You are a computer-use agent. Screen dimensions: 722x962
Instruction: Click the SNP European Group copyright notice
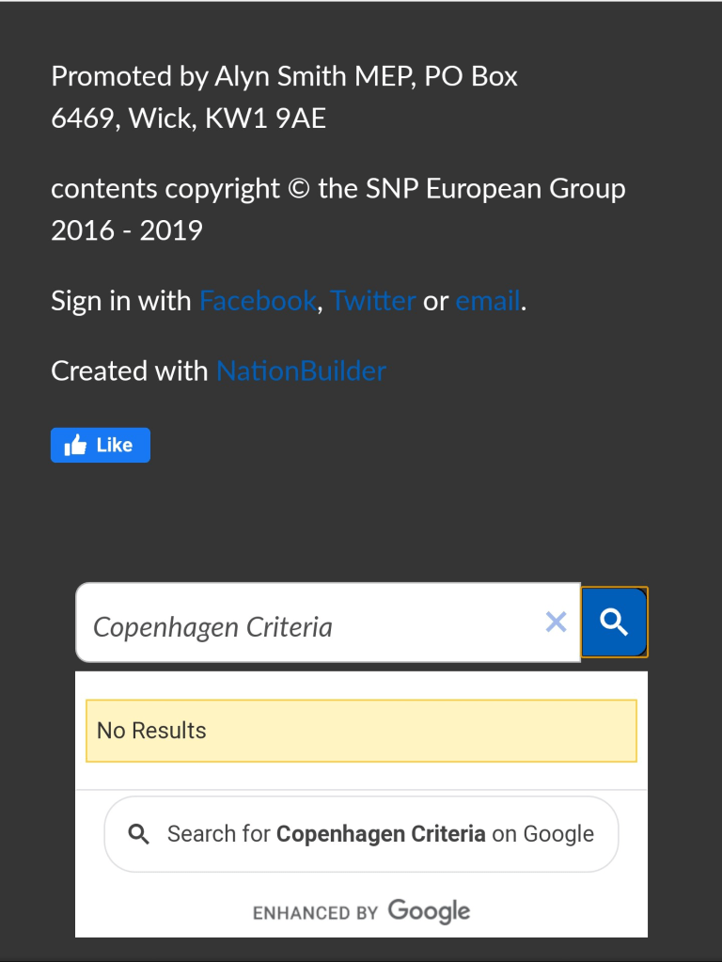pos(337,189)
